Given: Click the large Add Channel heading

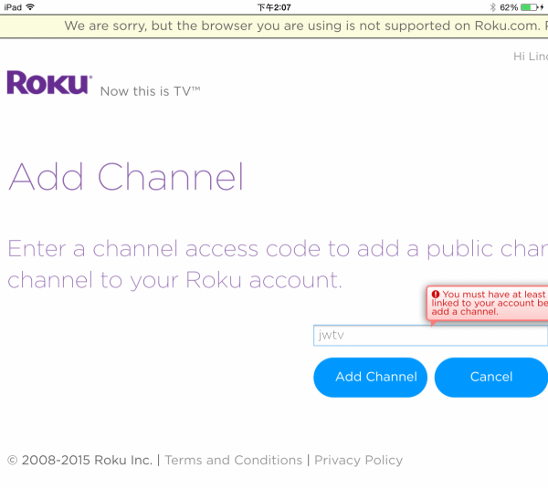Looking at the screenshot, I should (x=126, y=177).
